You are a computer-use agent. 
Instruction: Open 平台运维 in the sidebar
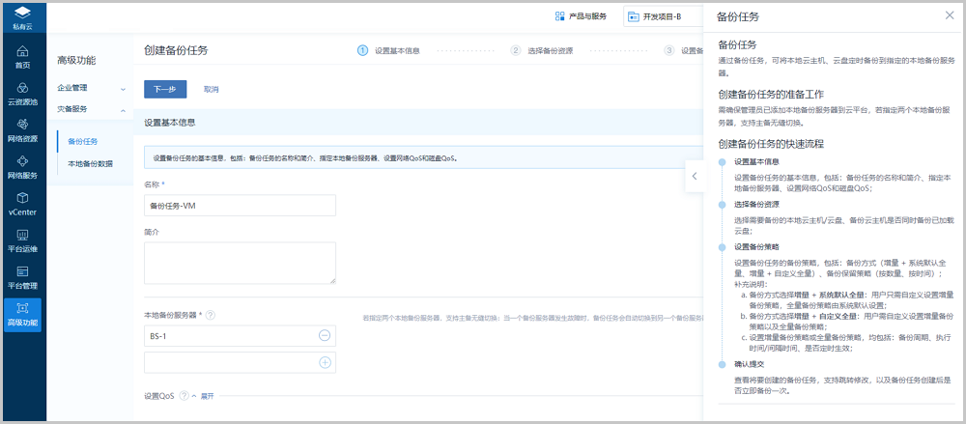coord(22,240)
